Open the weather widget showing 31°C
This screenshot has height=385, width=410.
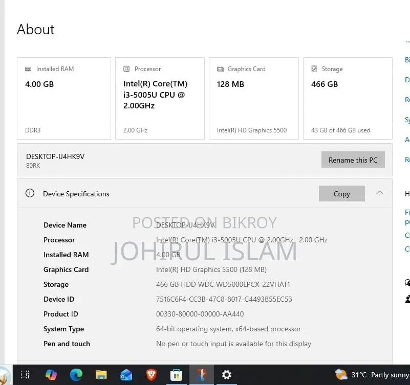point(372,375)
